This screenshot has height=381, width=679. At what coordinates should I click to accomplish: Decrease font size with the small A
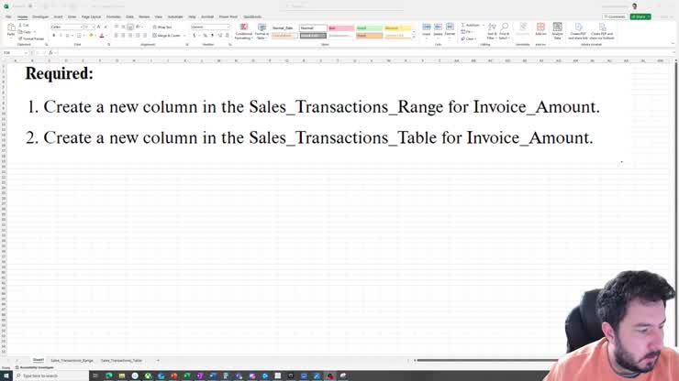pos(106,27)
